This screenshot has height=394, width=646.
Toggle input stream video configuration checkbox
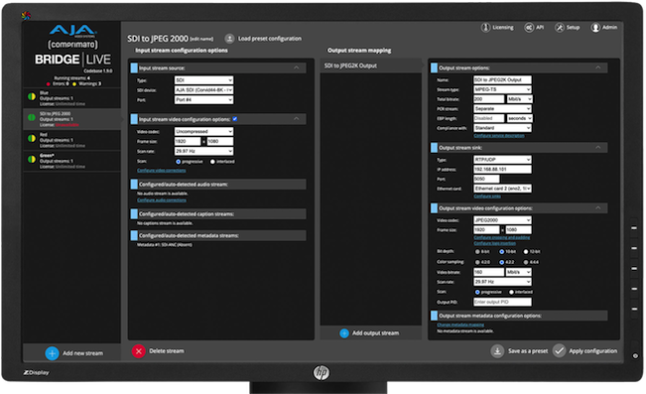[235, 119]
